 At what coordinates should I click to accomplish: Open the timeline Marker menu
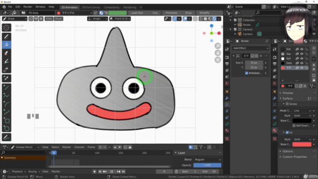click(x=56, y=172)
